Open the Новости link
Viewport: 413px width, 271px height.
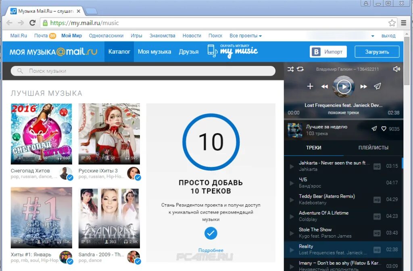click(x=192, y=36)
